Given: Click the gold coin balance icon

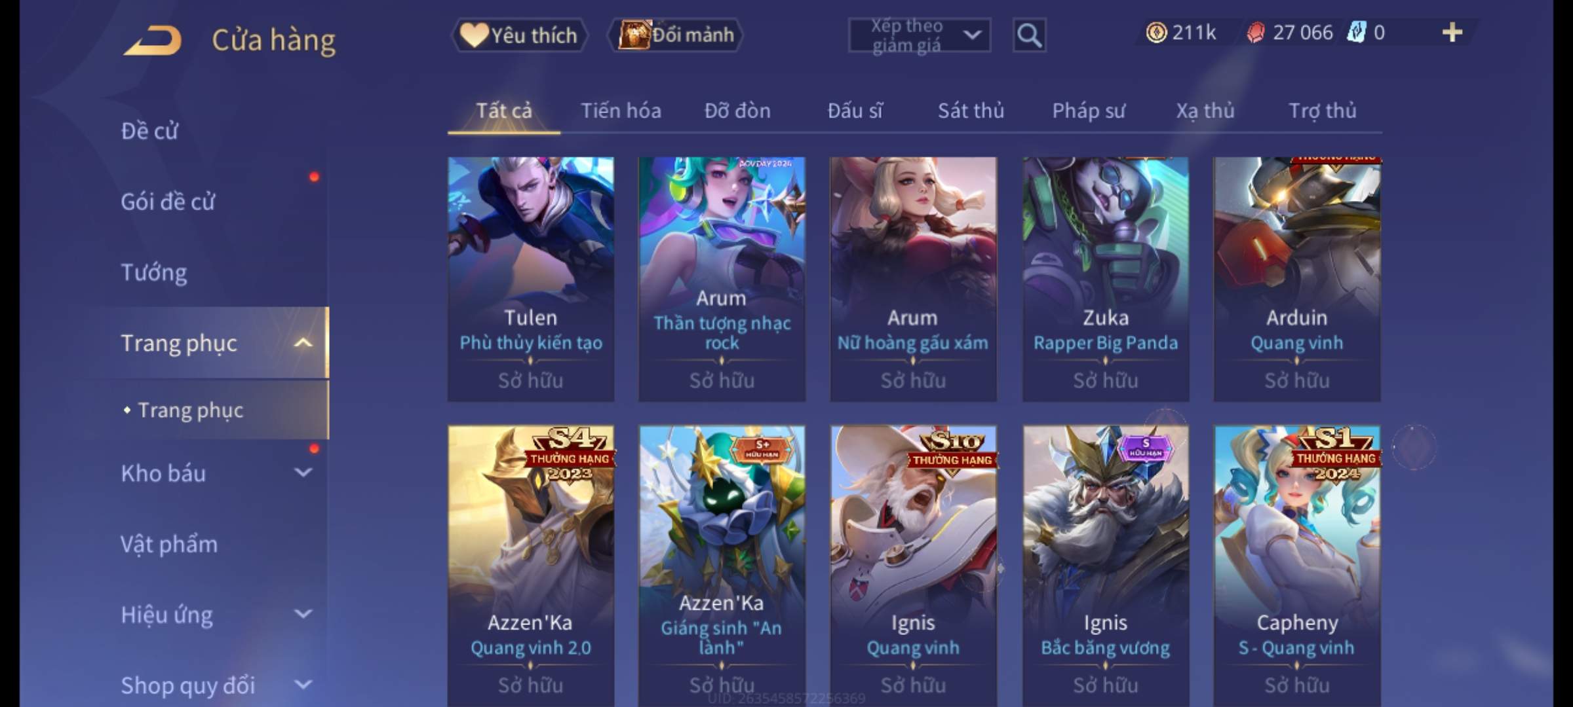Looking at the screenshot, I should pyautogui.click(x=1156, y=32).
